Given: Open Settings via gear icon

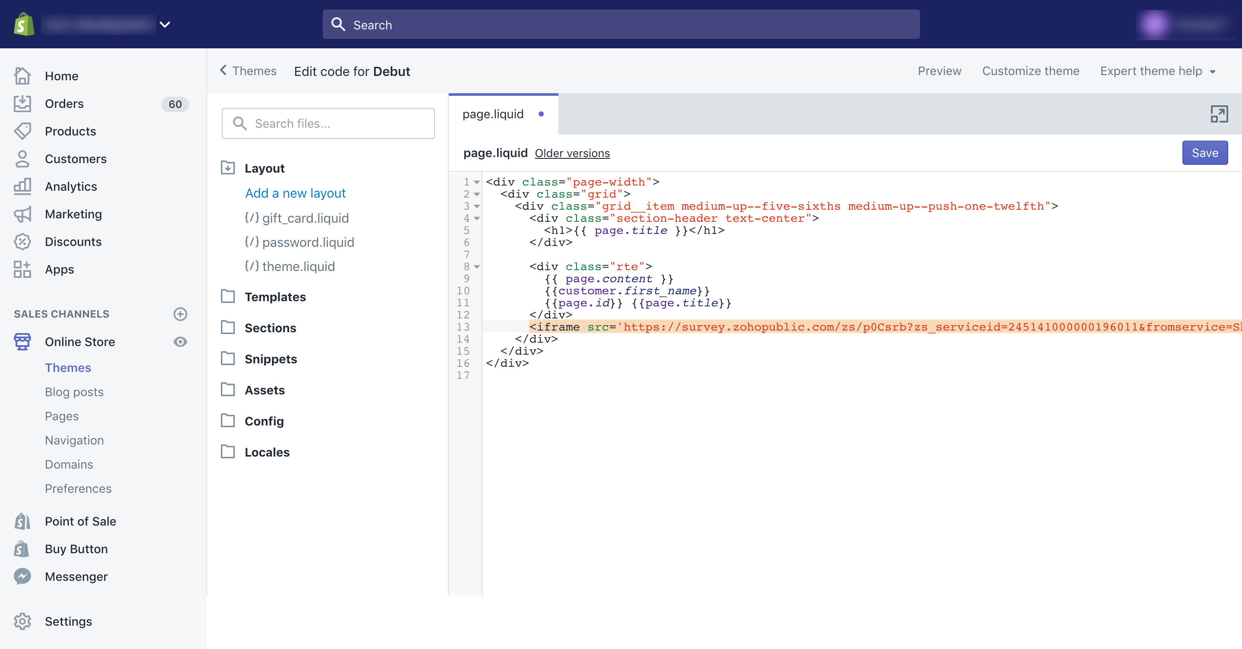Looking at the screenshot, I should pos(22,621).
